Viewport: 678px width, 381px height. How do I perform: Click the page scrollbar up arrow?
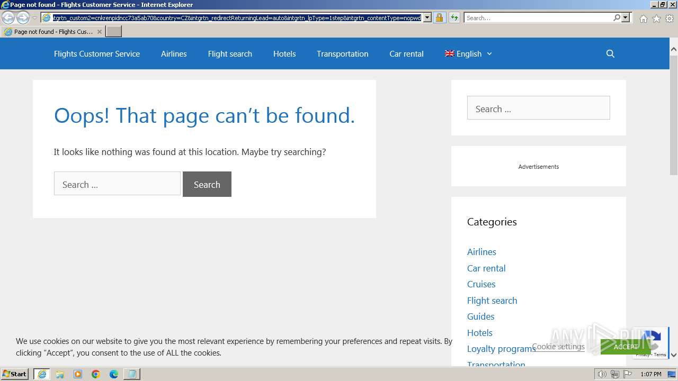click(673, 49)
